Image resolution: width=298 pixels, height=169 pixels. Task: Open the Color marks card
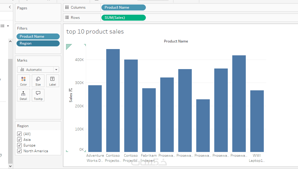tap(23, 81)
